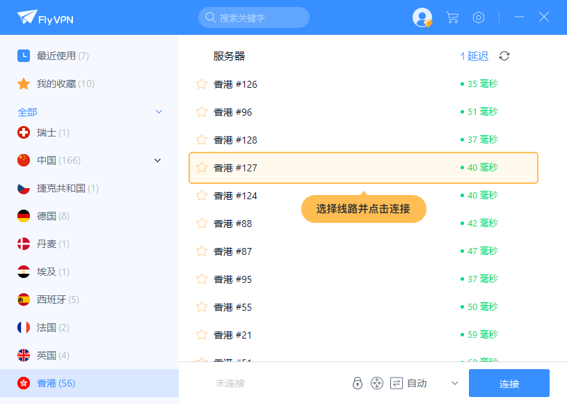Click the protocol switch arrows icon

(397, 383)
